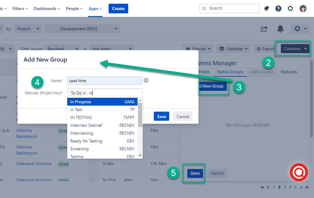Image resolution: width=314 pixels, height=198 pixels.
Task: Switch to the Fields tab
Action: [x=204, y=72]
